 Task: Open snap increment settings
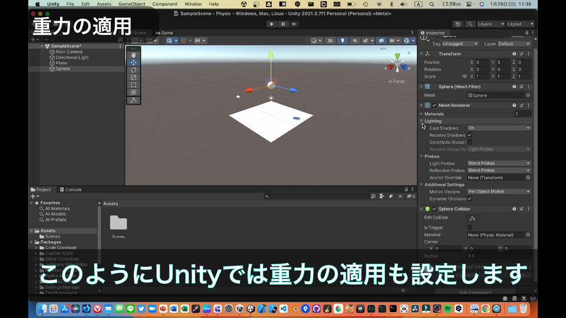pos(199,41)
